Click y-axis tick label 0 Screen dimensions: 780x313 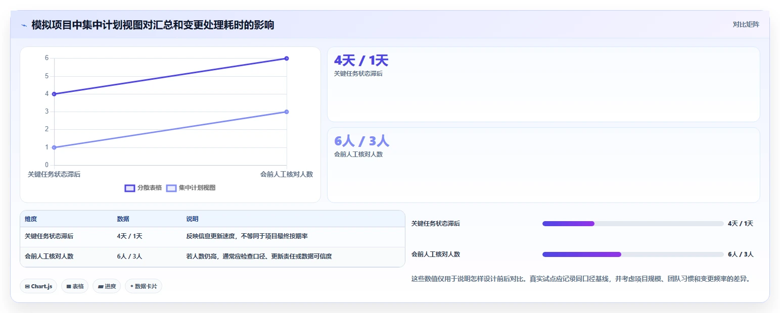click(47, 165)
